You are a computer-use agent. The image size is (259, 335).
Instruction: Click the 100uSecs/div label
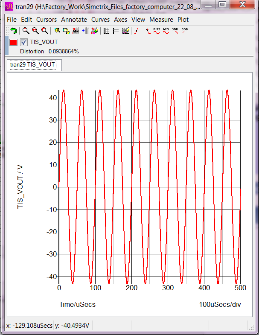[220, 304]
